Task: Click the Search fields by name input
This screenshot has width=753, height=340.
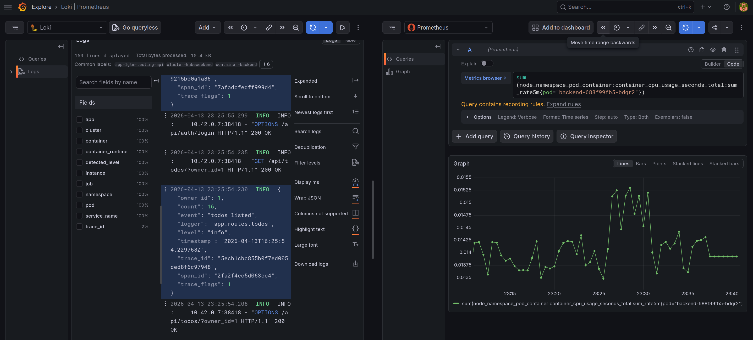Action: [113, 82]
